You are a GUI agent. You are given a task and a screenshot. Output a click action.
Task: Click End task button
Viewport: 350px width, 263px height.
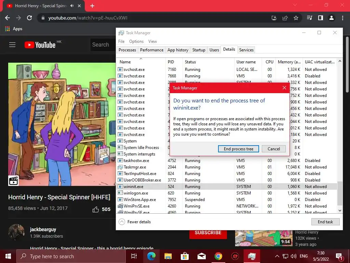pos(325,222)
